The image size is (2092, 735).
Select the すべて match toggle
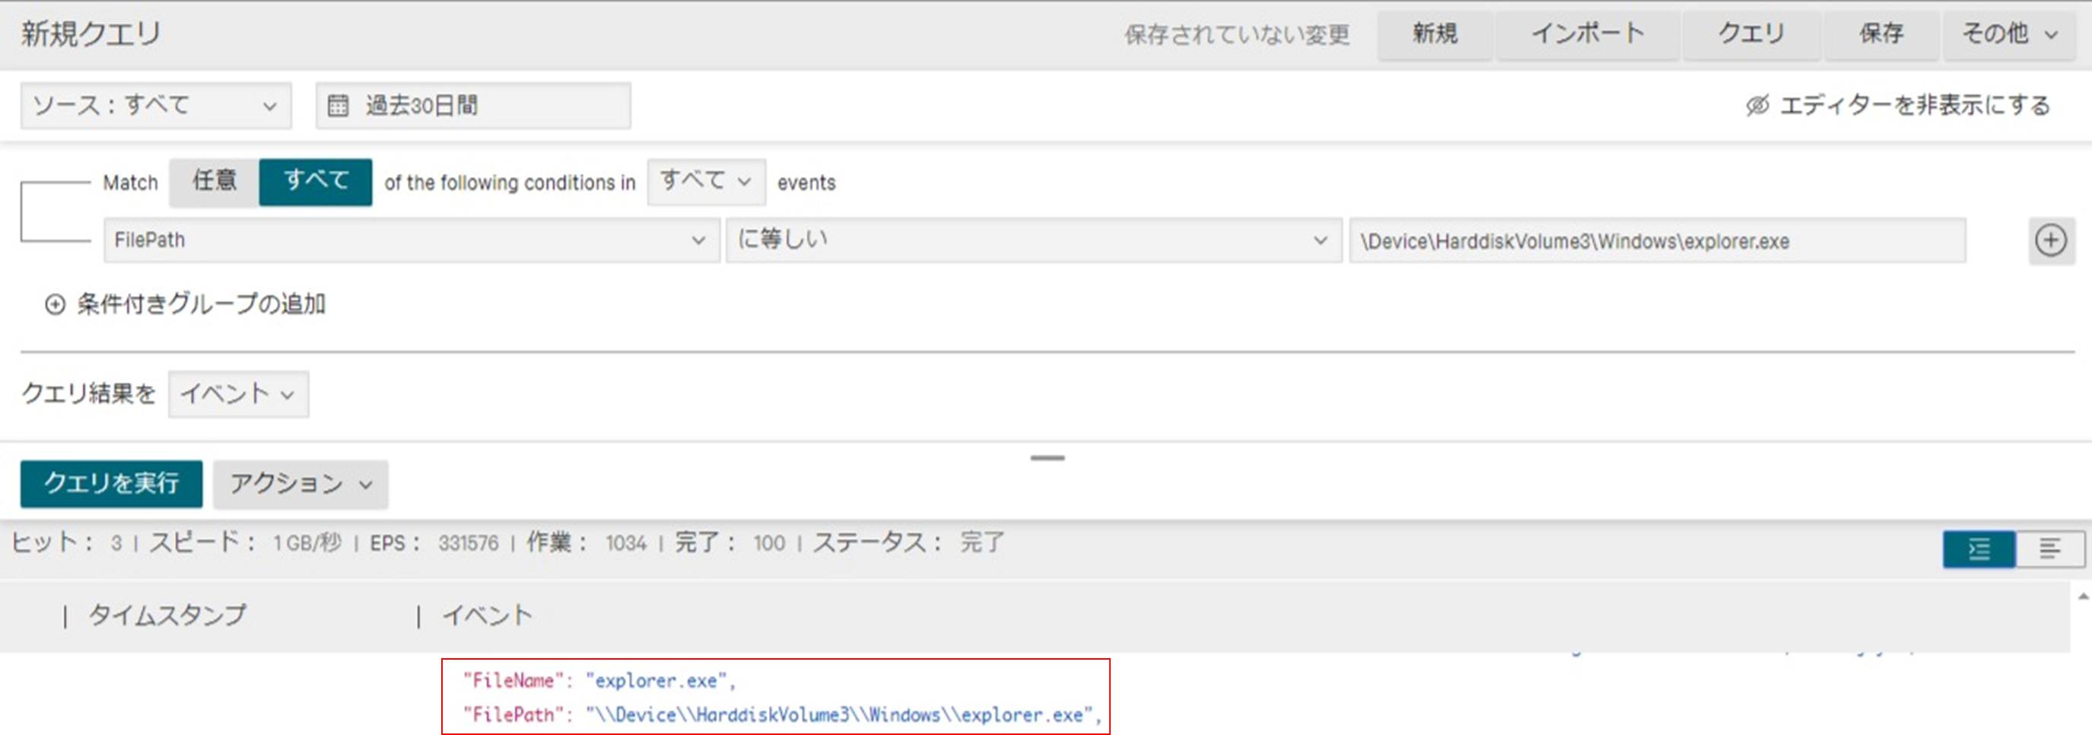pyautogui.click(x=316, y=181)
